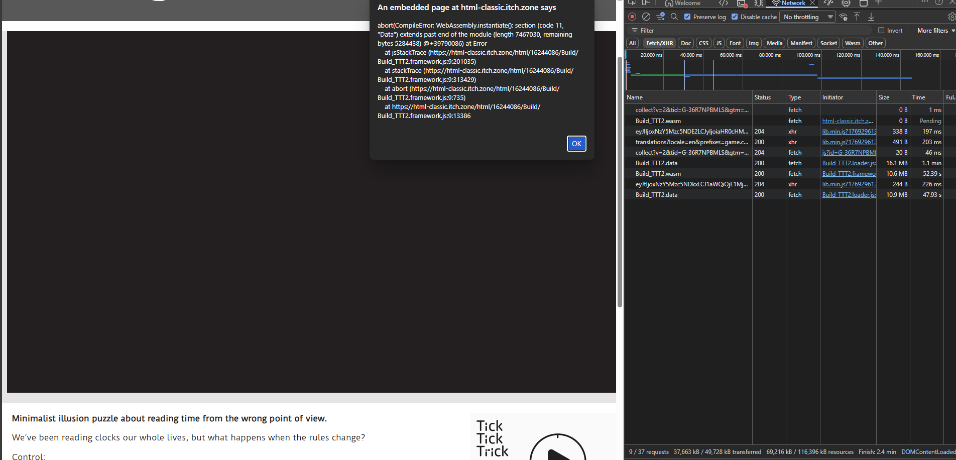Click the page vertical scrollbar thumb

(620, 181)
